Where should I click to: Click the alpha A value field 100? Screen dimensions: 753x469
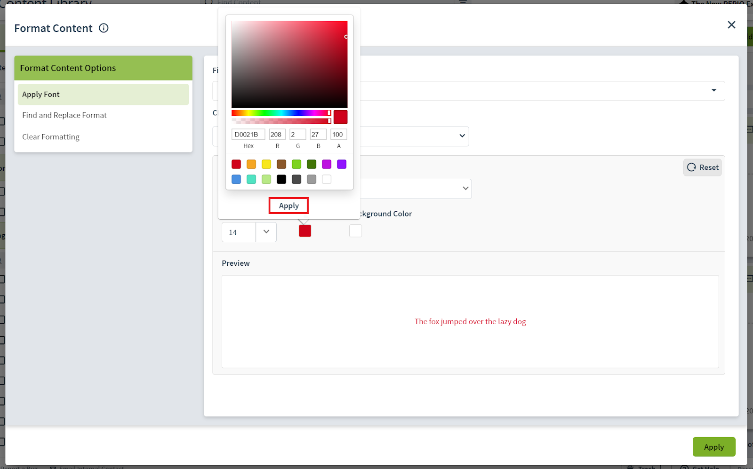pos(338,135)
